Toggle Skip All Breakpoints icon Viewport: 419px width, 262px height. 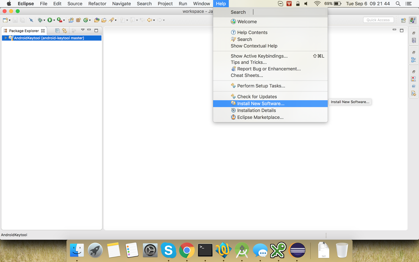[x=31, y=20]
